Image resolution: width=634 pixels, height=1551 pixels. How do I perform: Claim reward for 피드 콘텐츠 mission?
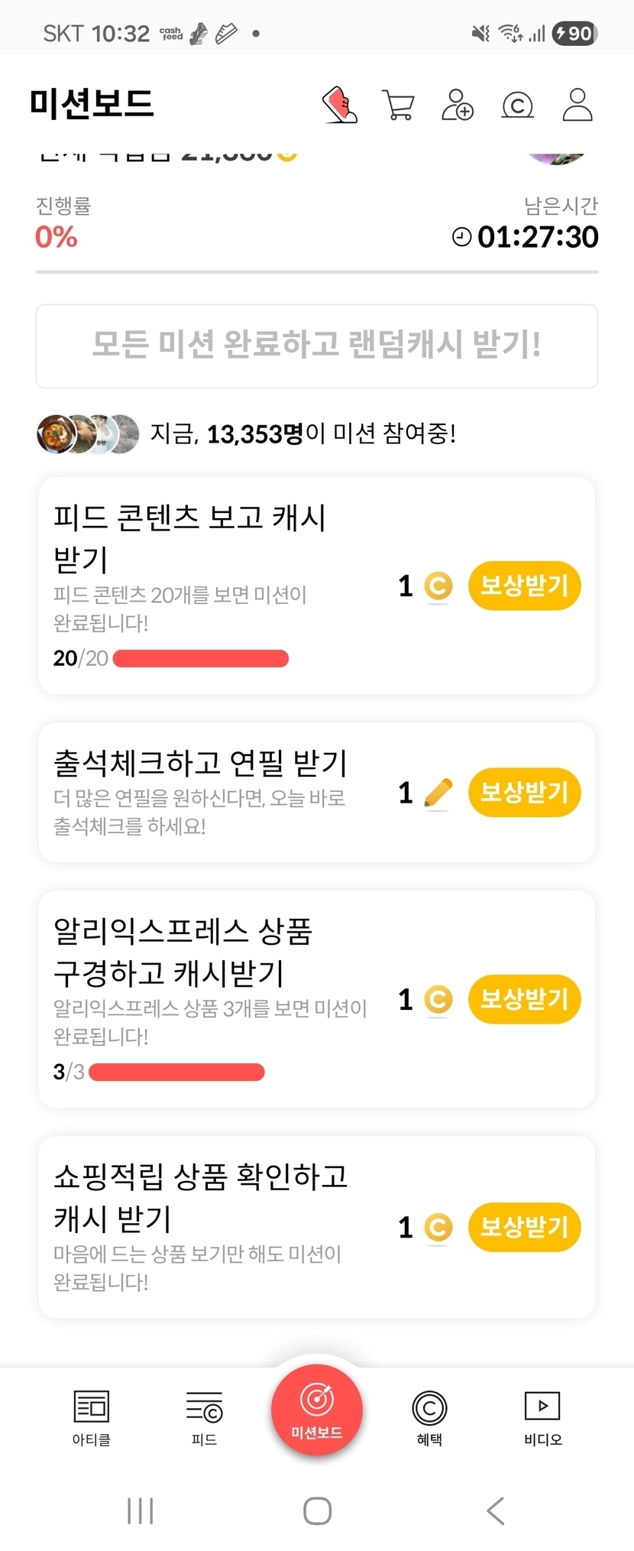tap(524, 586)
